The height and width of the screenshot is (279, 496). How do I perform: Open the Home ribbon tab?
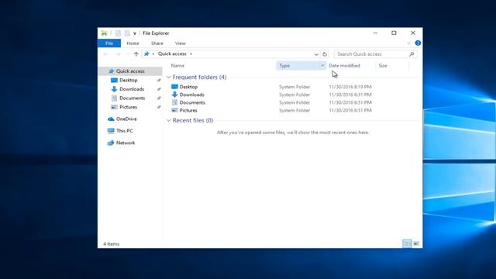pos(133,43)
